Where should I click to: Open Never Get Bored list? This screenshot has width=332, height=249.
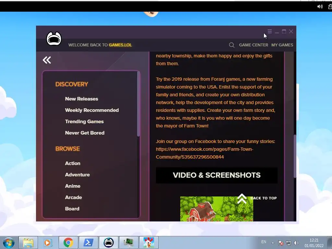[x=85, y=133]
